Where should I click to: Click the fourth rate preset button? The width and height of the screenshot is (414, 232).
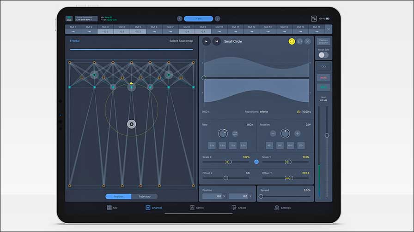tap(243, 145)
